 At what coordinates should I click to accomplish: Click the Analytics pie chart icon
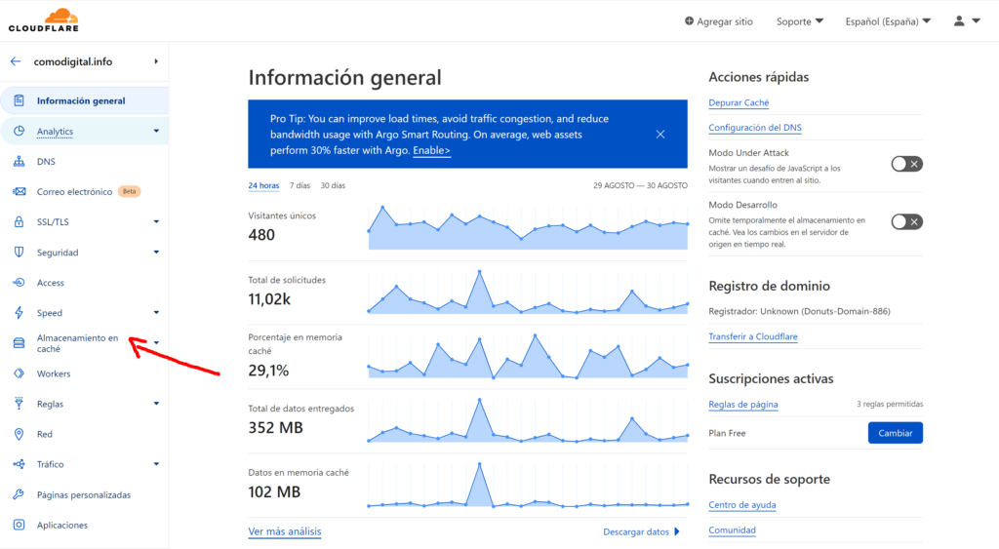(x=20, y=131)
